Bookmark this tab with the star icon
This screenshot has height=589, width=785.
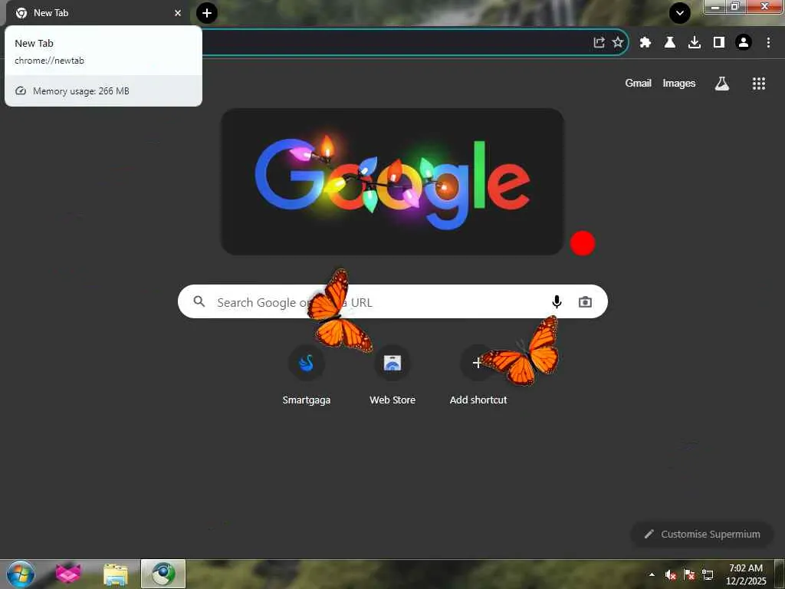click(x=618, y=43)
